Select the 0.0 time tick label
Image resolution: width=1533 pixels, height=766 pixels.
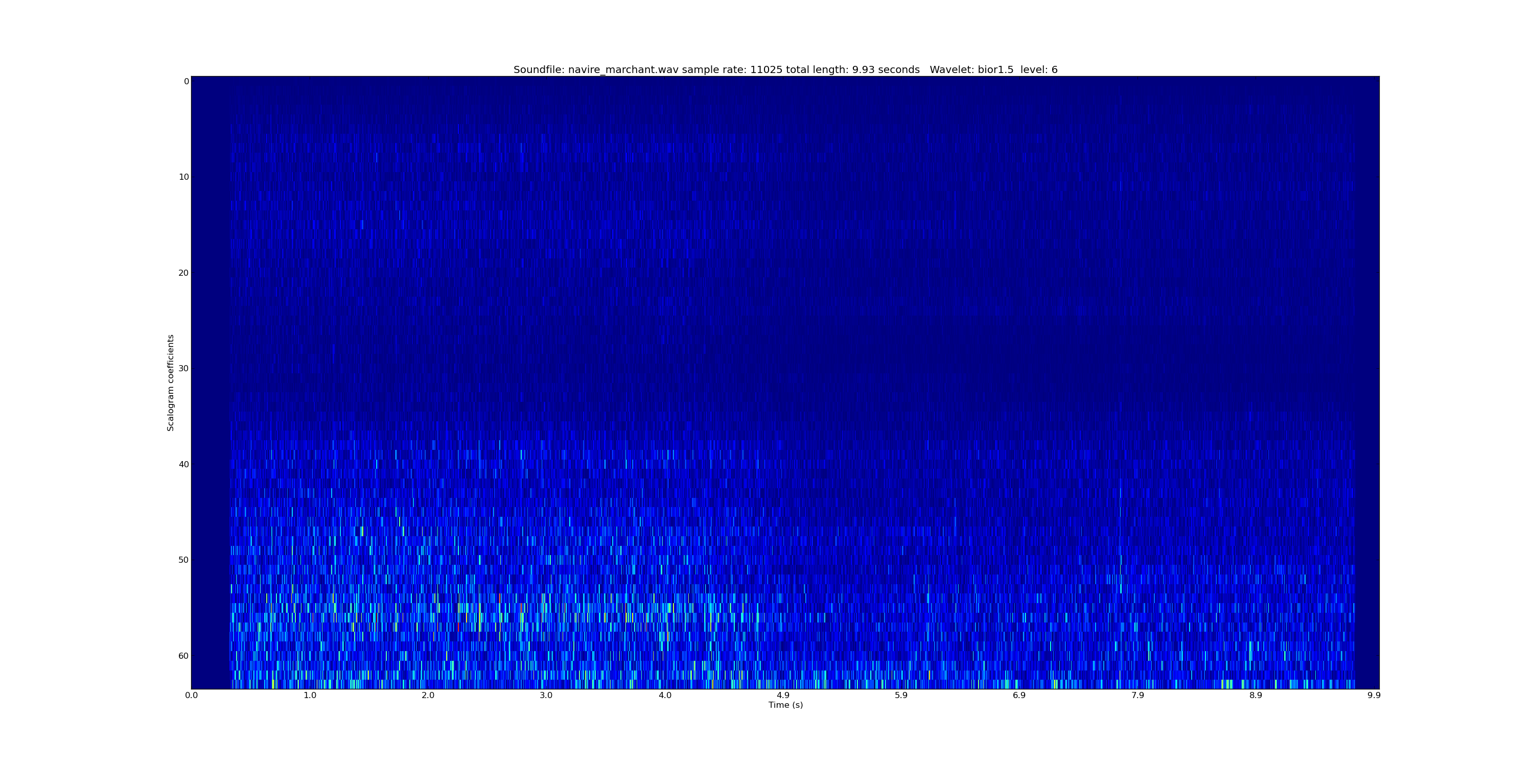191,695
